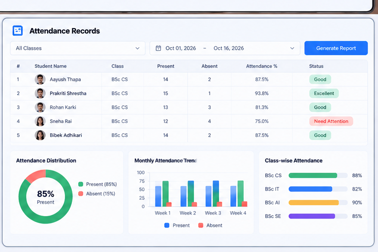Click the Good status badge for Rohan Karki
Image resolution: width=378 pixels, height=252 pixels.
point(320,107)
